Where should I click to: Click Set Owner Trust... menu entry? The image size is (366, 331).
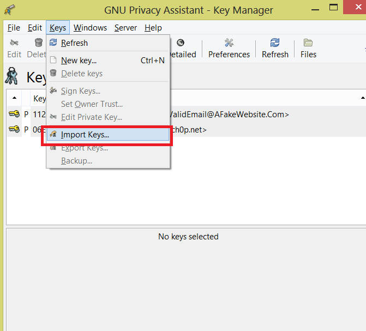(108, 104)
